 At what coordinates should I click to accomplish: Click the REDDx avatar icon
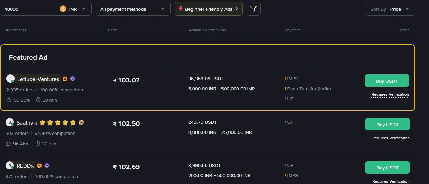(x=10, y=166)
